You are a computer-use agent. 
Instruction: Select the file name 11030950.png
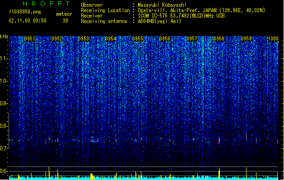(25, 12)
